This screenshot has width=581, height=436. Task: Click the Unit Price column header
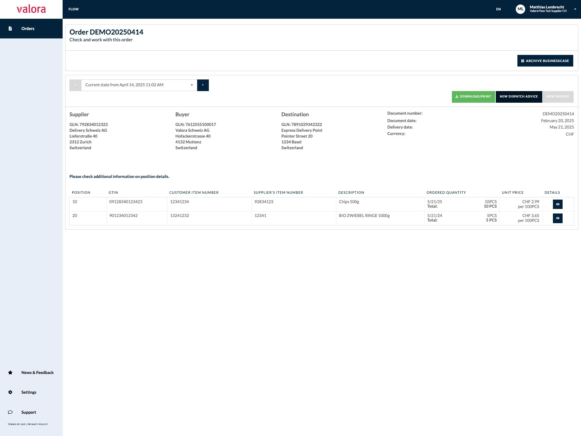click(x=513, y=192)
